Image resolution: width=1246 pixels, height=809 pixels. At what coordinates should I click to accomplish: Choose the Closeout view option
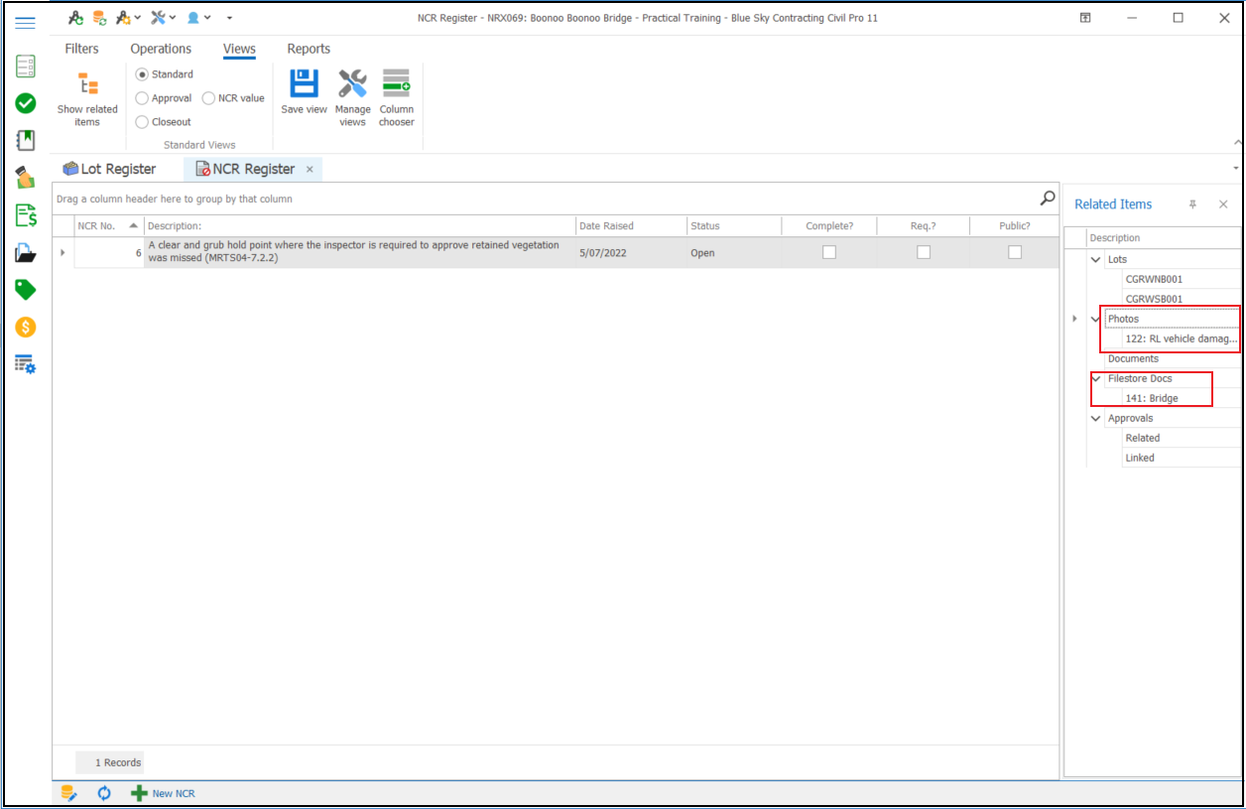pos(143,122)
